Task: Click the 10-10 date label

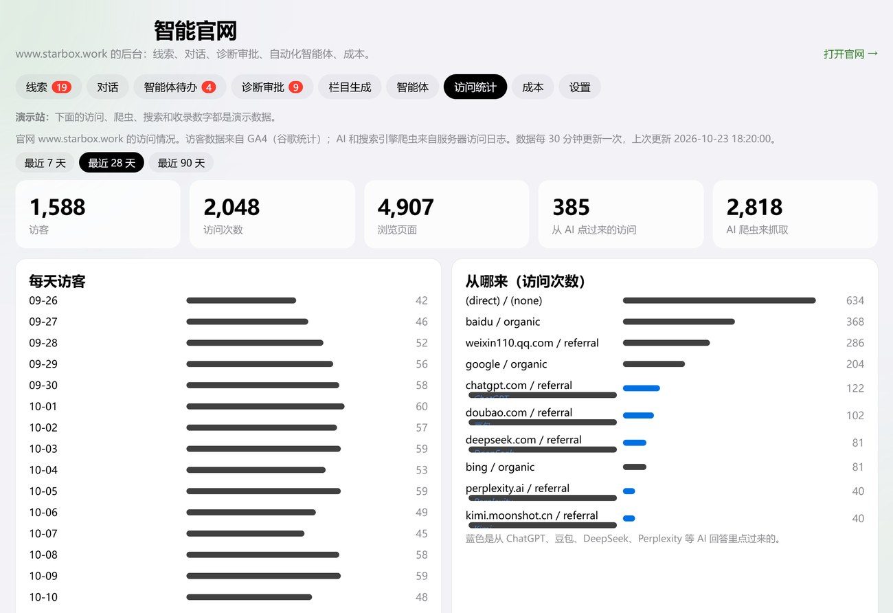Action: [x=43, y=597]
